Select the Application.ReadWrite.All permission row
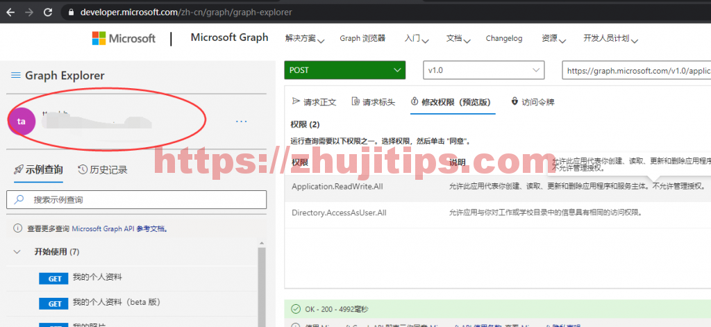This screenshot has width=711, height=327. [497, 186]
